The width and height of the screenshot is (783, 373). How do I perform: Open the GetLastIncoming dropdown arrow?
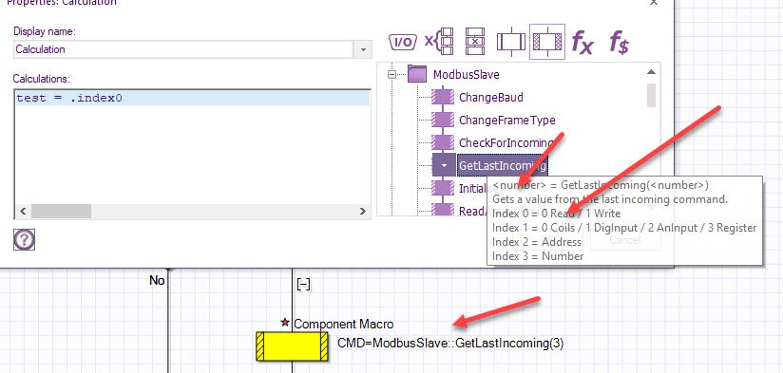tap(444, 165)
